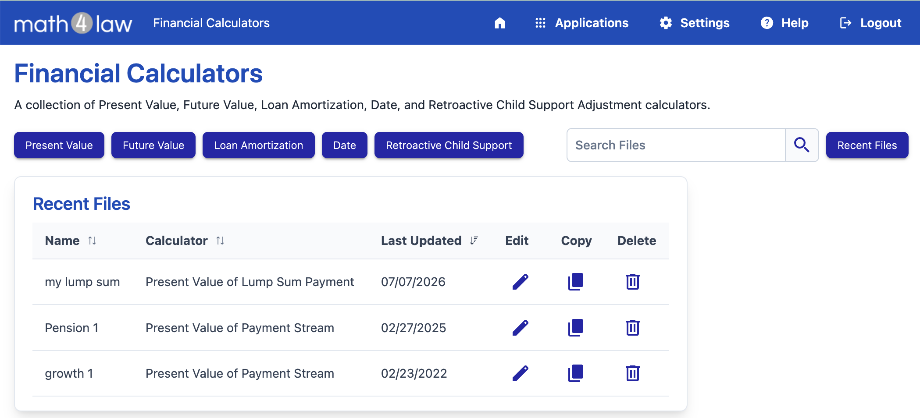Delete the growth 1 file

633,373
